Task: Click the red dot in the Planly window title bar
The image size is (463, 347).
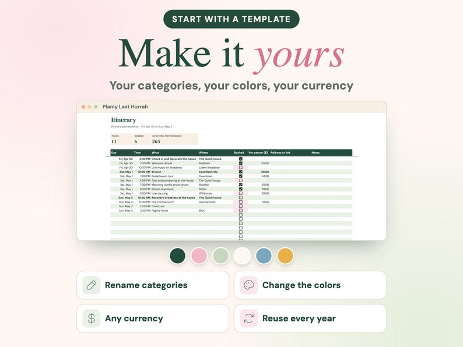Action: [x=83, y=107]
